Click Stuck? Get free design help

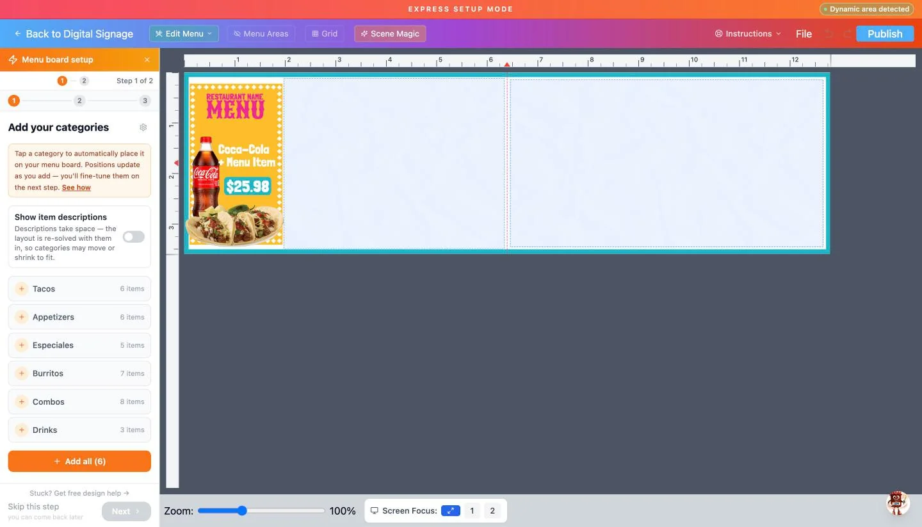(x=79, y=493)
